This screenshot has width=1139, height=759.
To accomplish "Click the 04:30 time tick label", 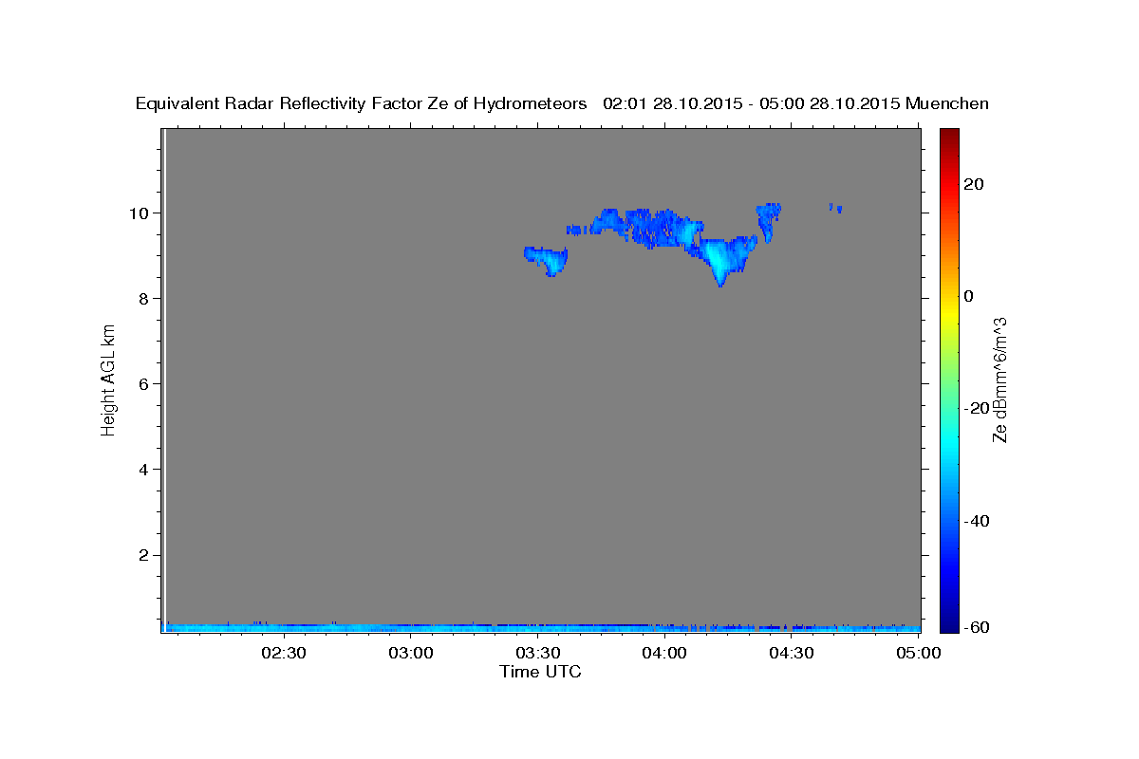I will pos(792,653).
